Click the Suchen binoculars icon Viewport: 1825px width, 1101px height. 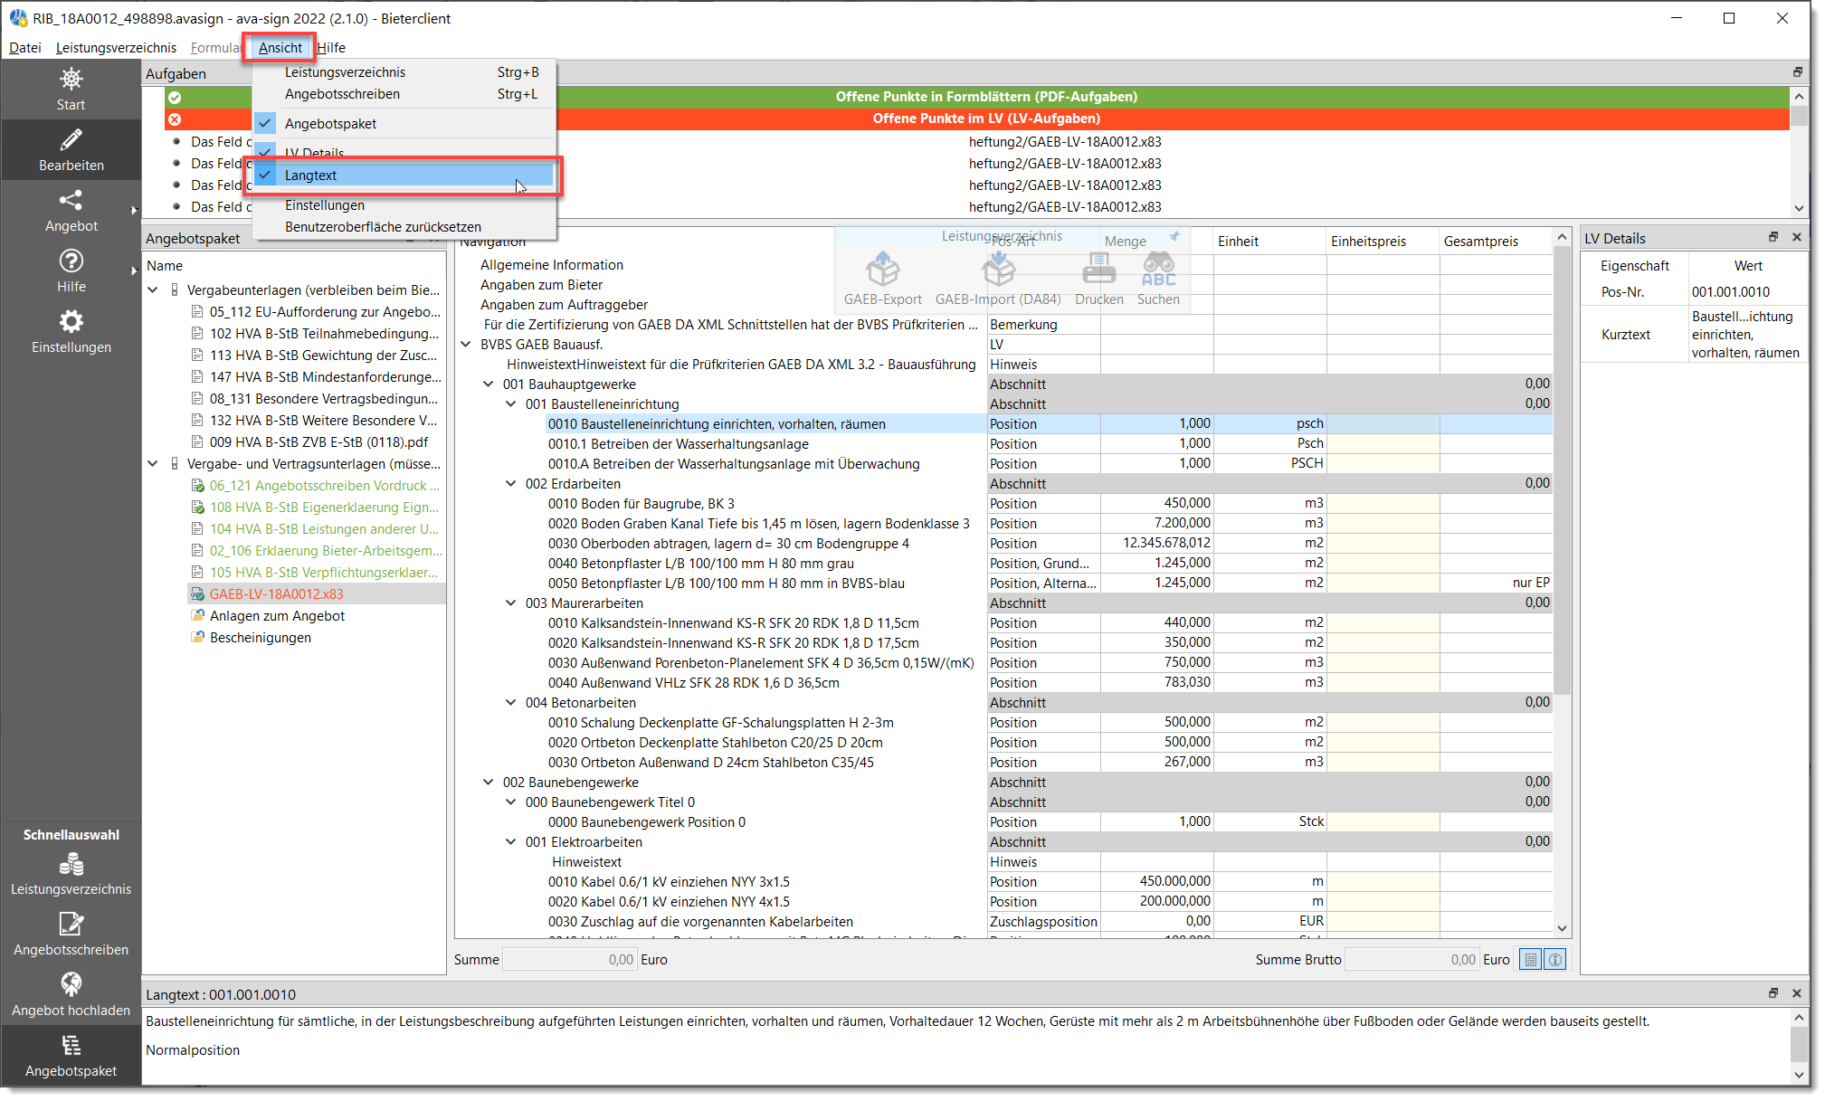[x=1158, y=269]
